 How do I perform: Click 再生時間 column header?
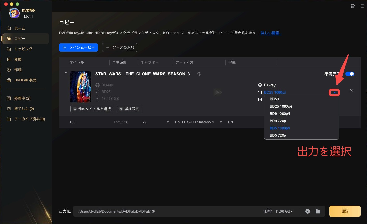pyautogui.click(x=119, y=62)
